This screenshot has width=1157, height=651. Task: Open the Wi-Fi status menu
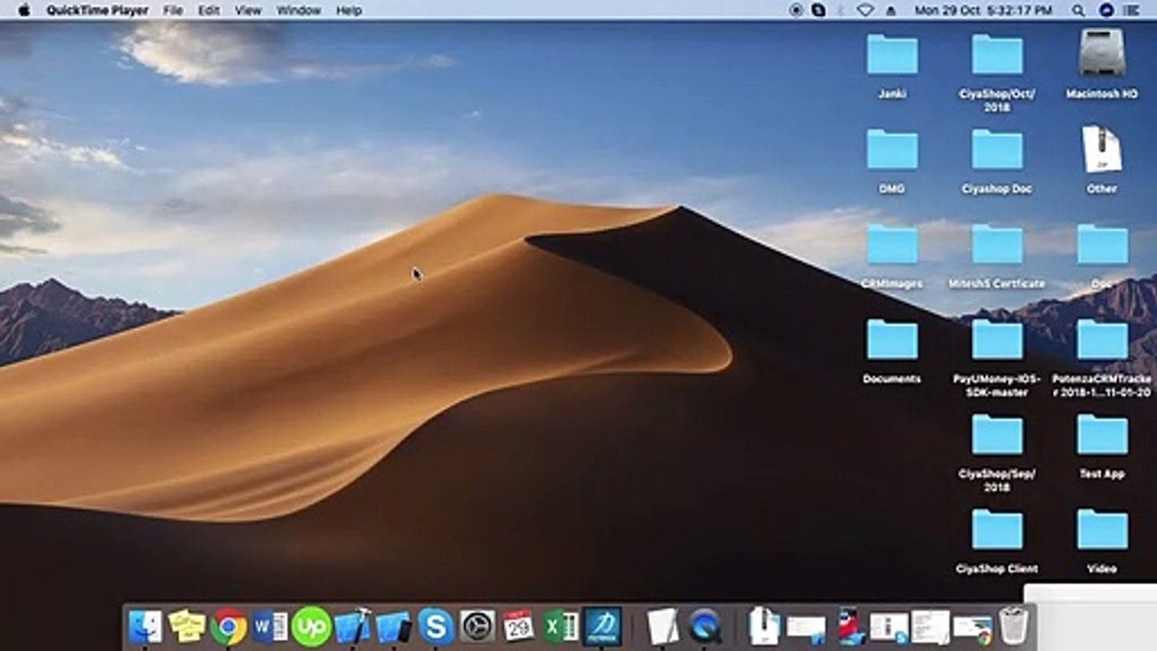[x=865, y=10]
